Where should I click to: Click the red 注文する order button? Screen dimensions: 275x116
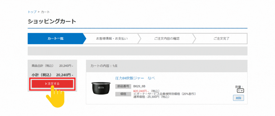click(x=52, y=84)
